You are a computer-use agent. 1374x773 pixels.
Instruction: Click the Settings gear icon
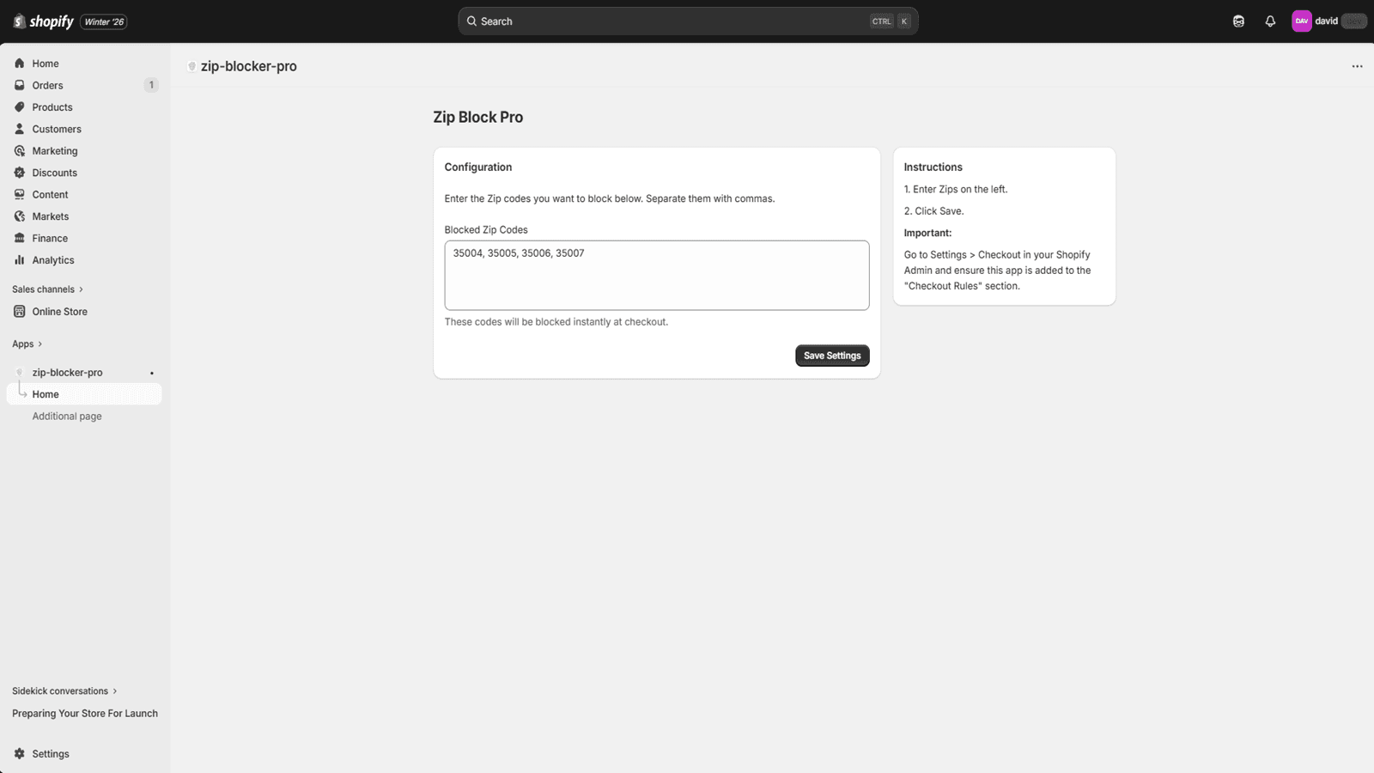click(x=20, y=754)
